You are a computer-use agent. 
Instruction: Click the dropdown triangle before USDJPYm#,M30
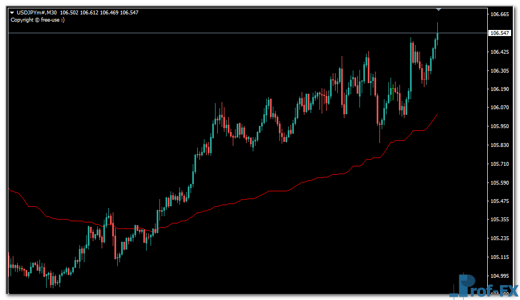(12, 12)
